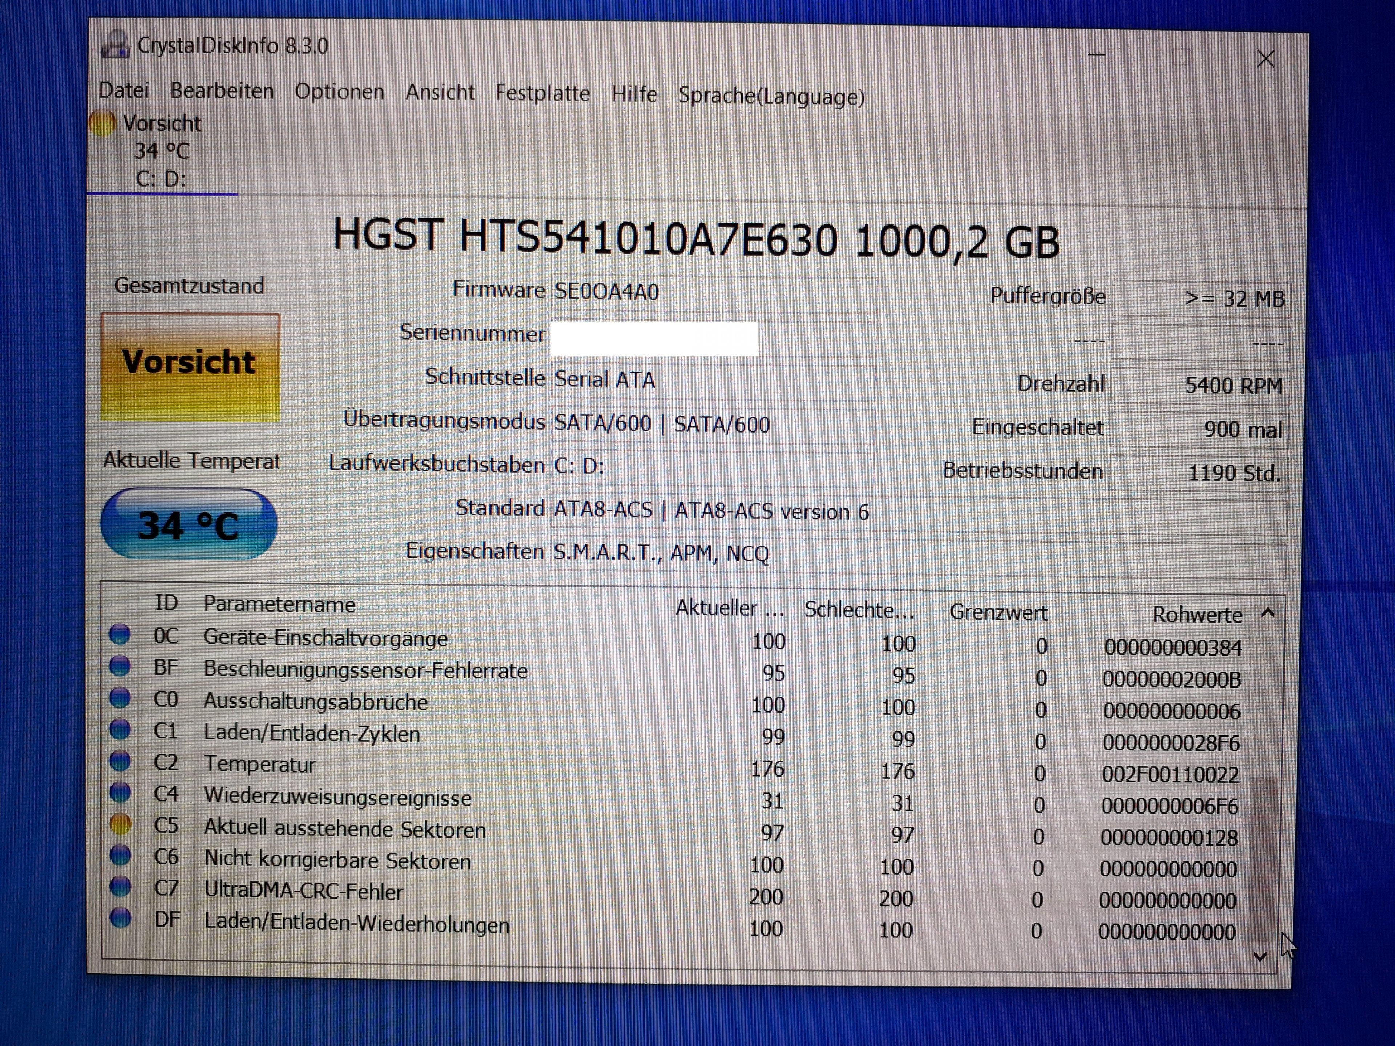Open the Datei menu
The image size is (1395, 1046).
point(124,90)
